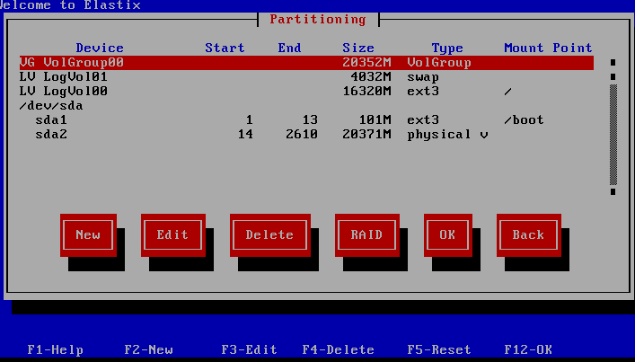Click the partition list scrollbar track
The width and height of the screenshot is (635, 362).
point(613,135)
